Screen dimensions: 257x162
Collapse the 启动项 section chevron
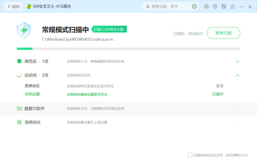pos(237,75)
